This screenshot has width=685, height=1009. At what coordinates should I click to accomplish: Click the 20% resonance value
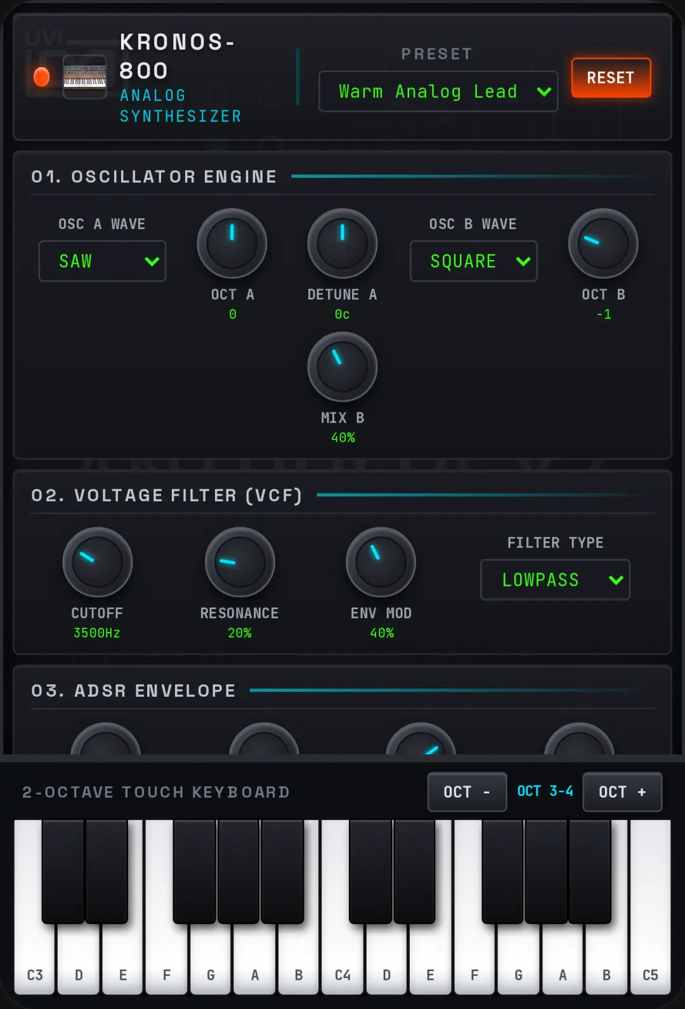coord(240,633)
